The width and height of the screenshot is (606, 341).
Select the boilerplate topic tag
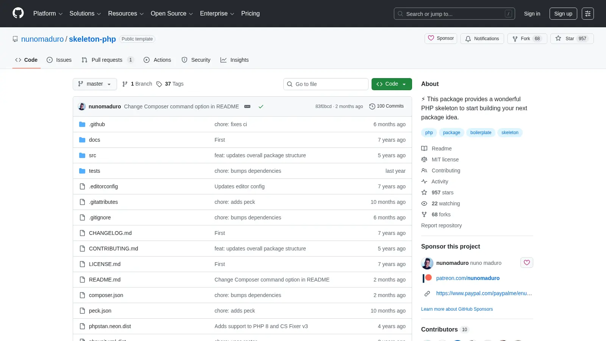[481, 133]
